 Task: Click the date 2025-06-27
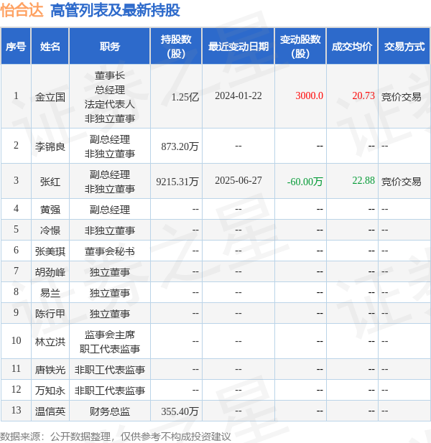coord(238,180)
